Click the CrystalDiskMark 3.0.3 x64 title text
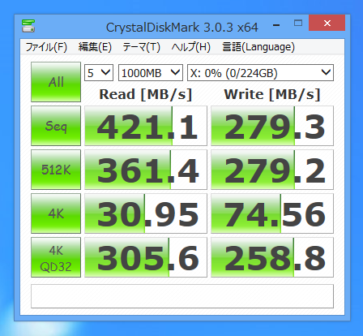This screenshot has height=336, width=363. 182,28
